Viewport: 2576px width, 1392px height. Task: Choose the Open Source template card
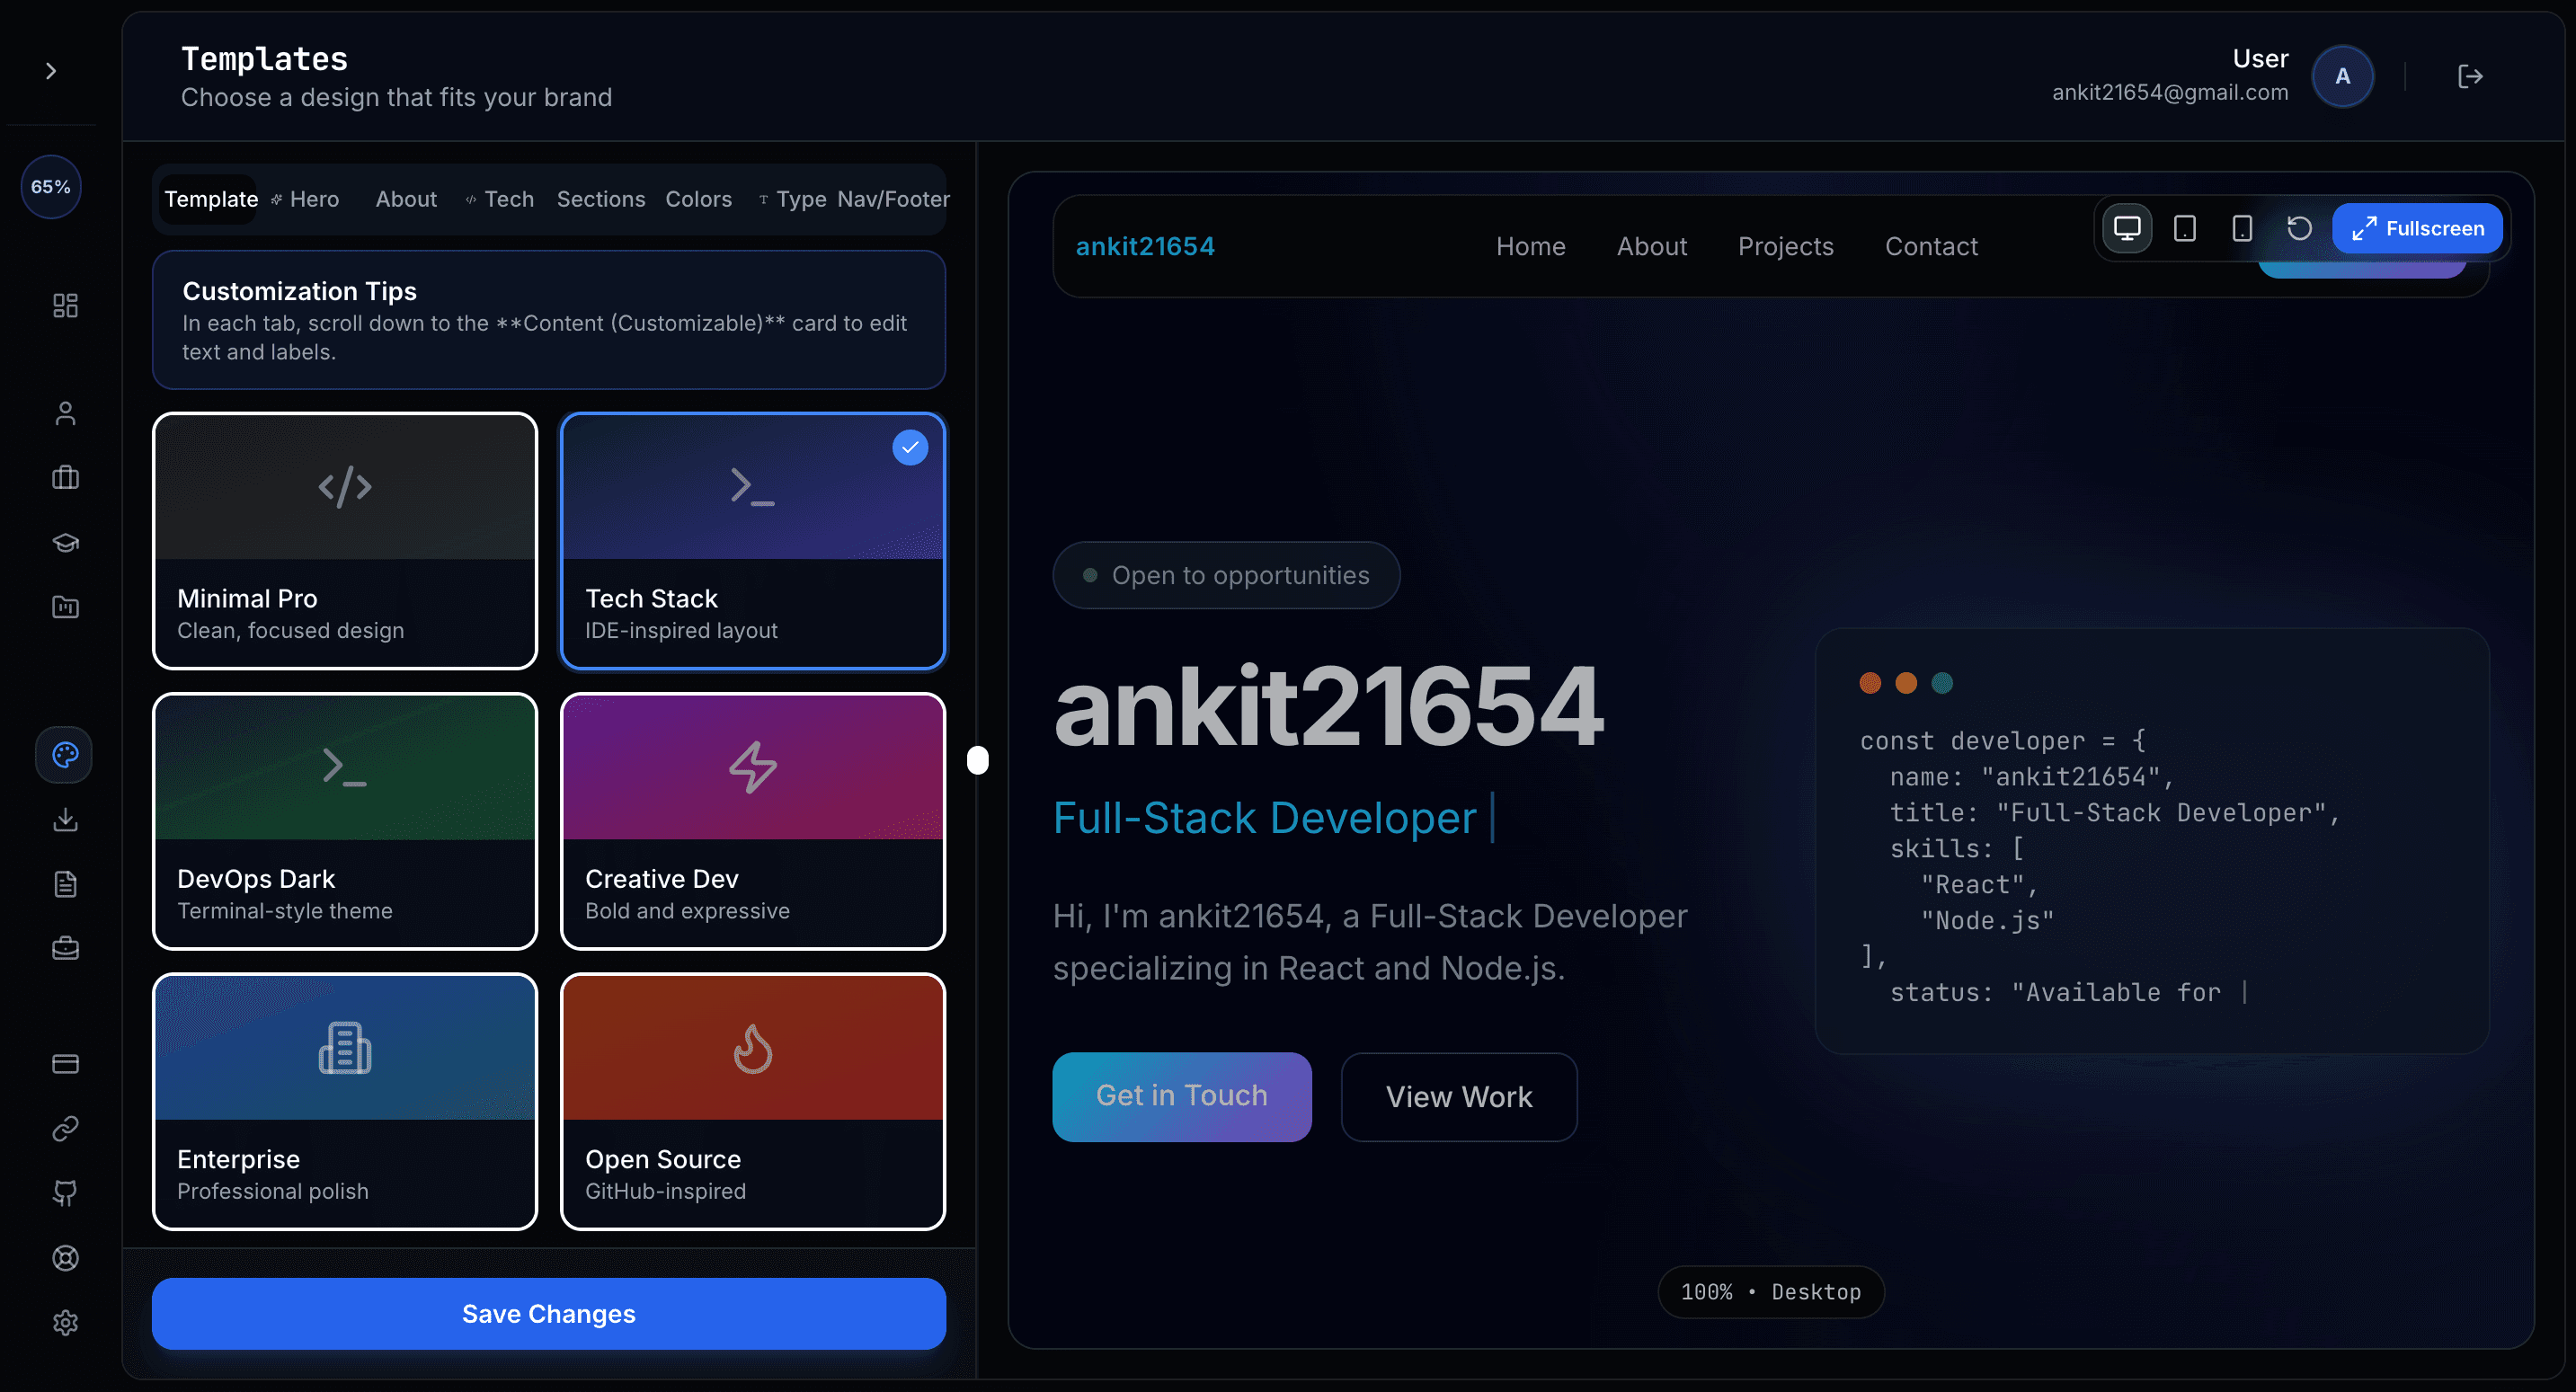753,1101
